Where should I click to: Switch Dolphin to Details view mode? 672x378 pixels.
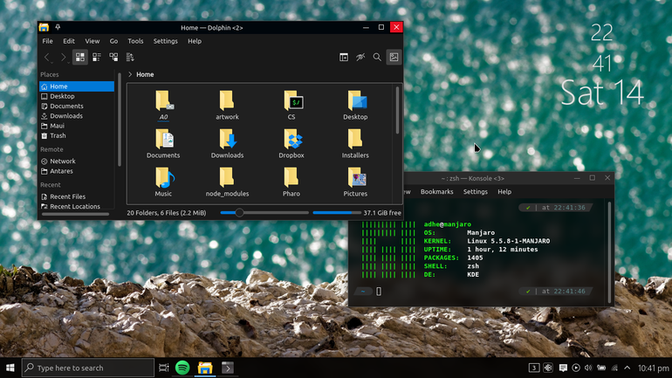click(113, 57)
